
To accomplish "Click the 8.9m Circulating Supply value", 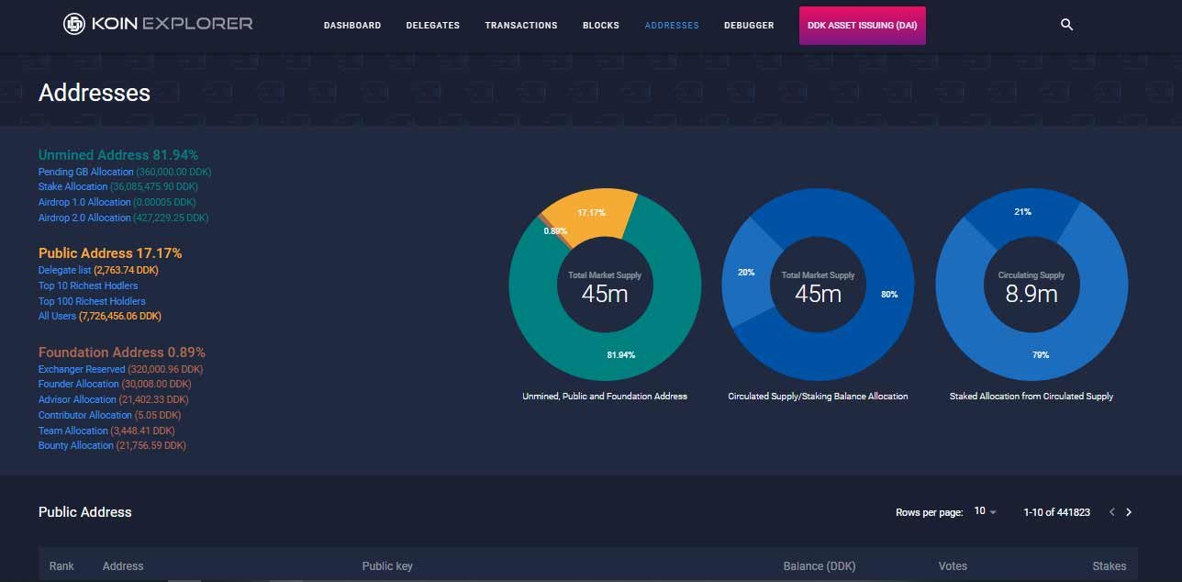I will click(1031, 294).
